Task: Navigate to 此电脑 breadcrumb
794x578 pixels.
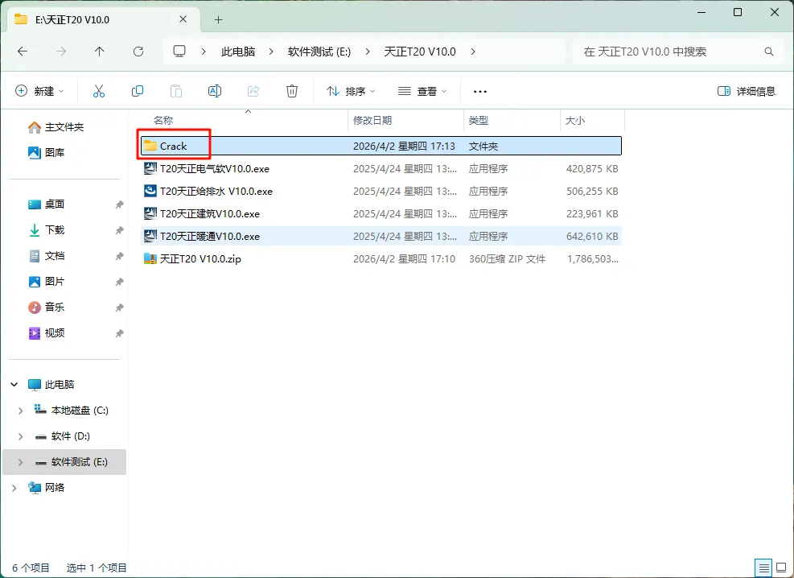Action: click(238, 52)
